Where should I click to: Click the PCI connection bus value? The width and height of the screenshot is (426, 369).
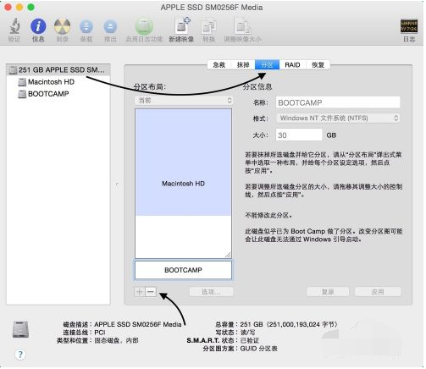coord(100,333)
